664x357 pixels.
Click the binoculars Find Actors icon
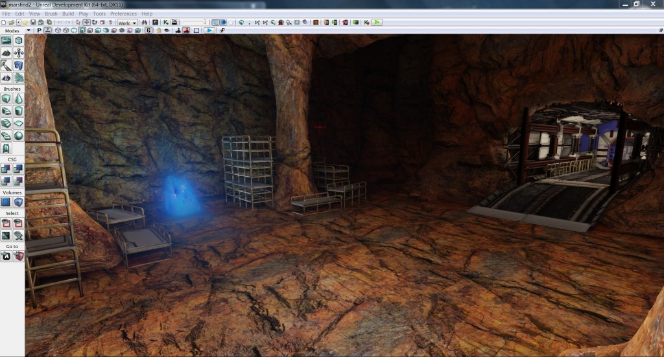tap(145, 22)
